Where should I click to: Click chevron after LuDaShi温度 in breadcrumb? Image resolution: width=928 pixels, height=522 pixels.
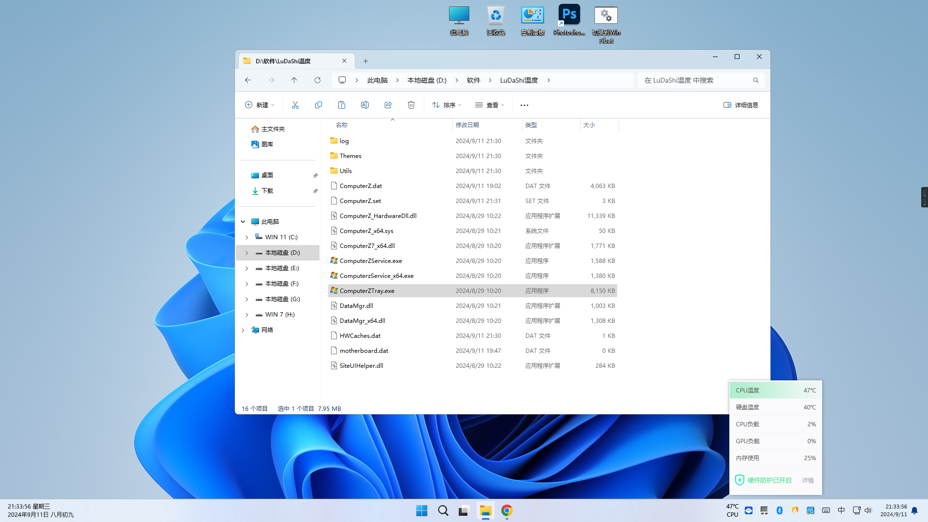(549, 80)
